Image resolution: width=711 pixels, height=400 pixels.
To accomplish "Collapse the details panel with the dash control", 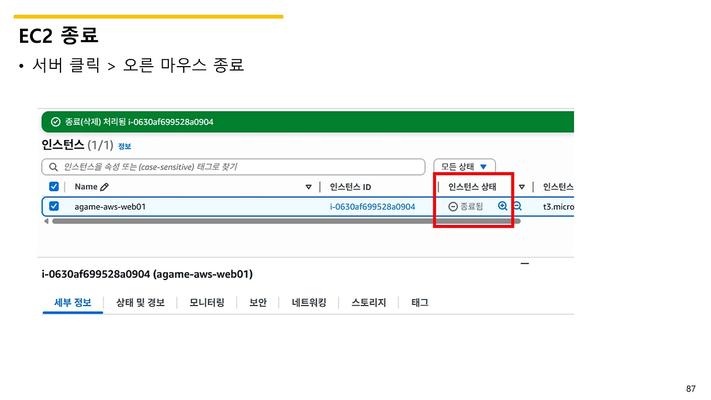I will 524,263.
